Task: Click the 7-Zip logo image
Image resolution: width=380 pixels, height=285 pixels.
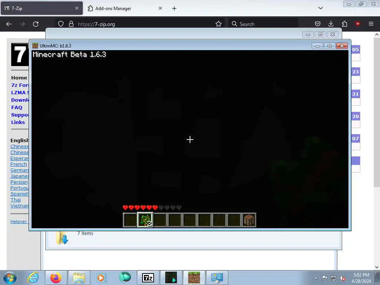Action: (x=20, y=55)
